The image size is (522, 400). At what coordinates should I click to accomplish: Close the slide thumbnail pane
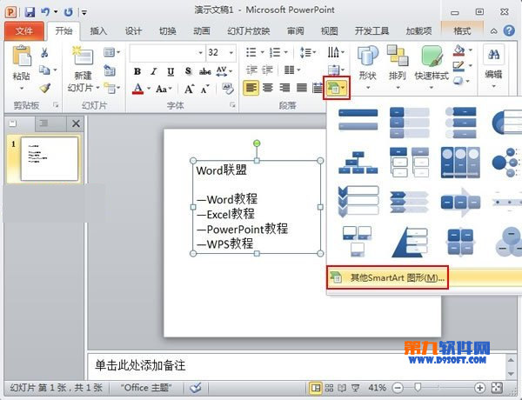coord(76,123)
